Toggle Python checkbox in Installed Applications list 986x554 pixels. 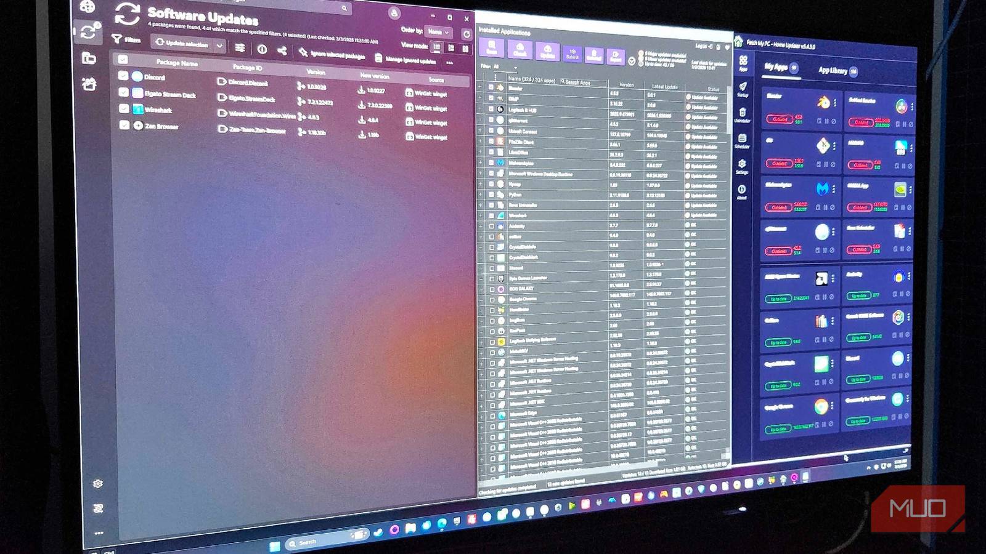pyautogui.click(x=491, y=194)
